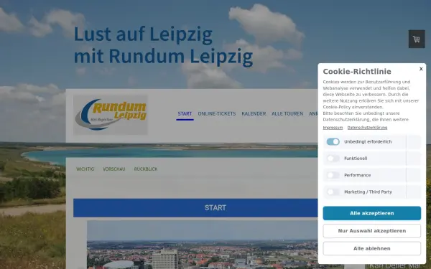Enable the Funktionell cookies switch

[x=333, y=159]
